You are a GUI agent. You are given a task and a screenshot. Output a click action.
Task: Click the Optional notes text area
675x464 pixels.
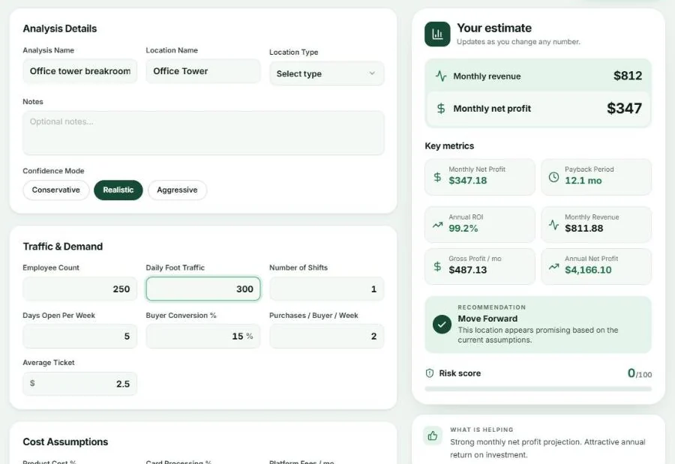203,133
